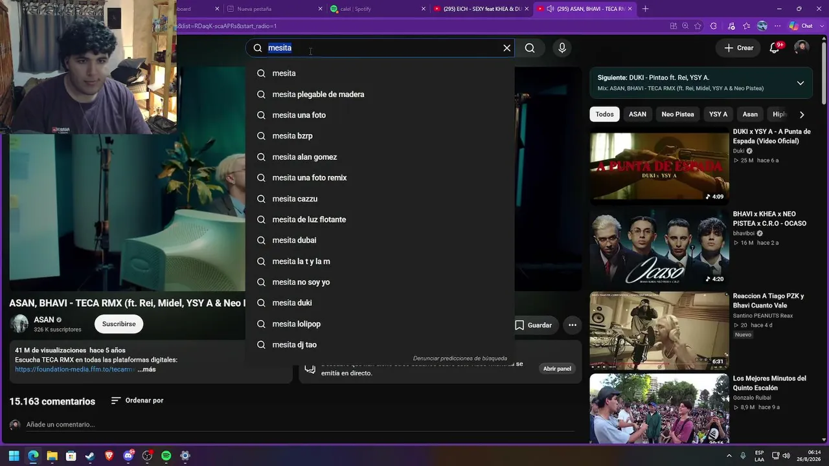
Task: Filter recommendations by the ASAN chip
Action: coord(637,115)
